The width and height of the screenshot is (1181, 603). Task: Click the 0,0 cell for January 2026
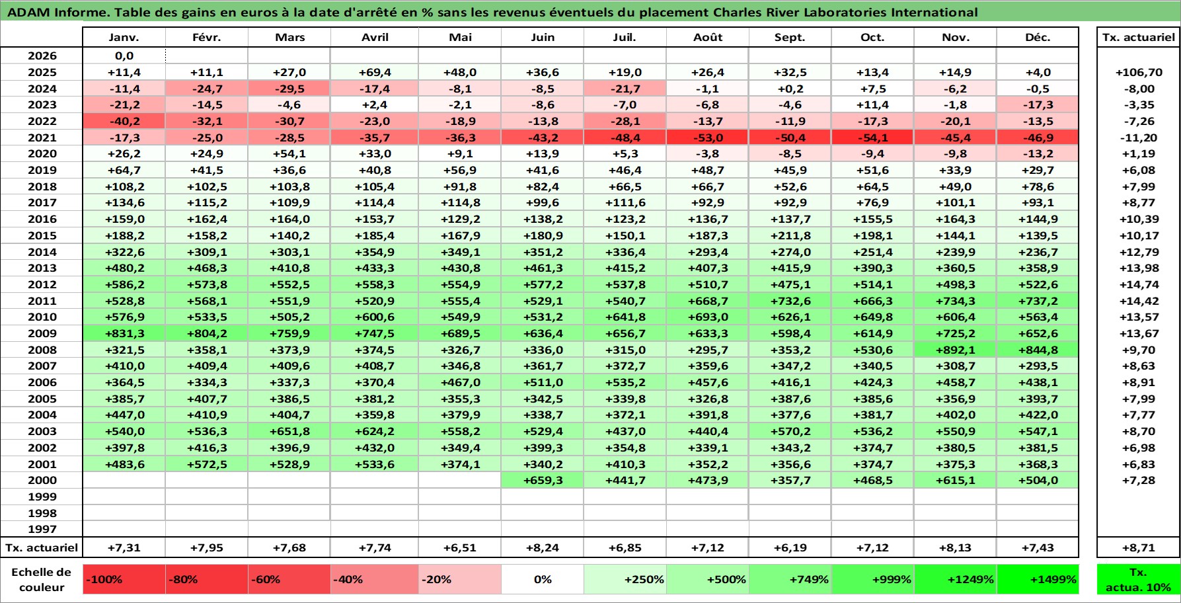(124, 56)
